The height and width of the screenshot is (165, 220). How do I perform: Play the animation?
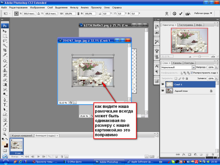pos(39,157)
